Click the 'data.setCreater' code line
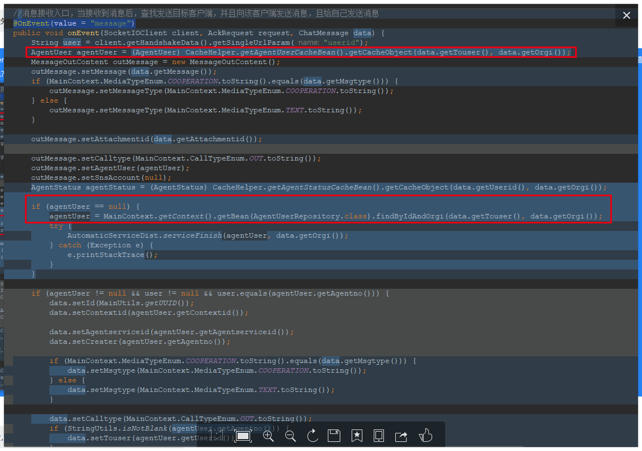Screen dimensions: 642x451 pyautogui.click(x=140, y=342)
